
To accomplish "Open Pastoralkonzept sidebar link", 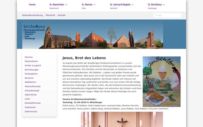I will point(33,86).
